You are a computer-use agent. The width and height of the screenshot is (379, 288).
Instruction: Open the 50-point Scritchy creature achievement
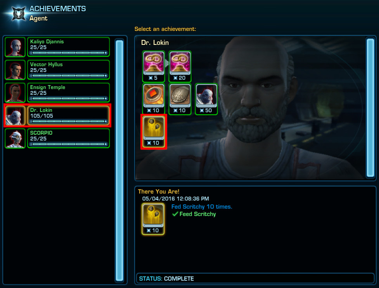pyautogui.click(x=206, y=99)
